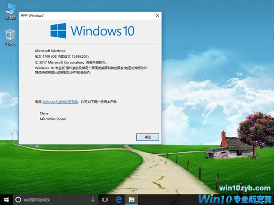Viewport: 274px width, 205px height.
Task: Click the China licensed user text
Action: (x=44, y=113)
